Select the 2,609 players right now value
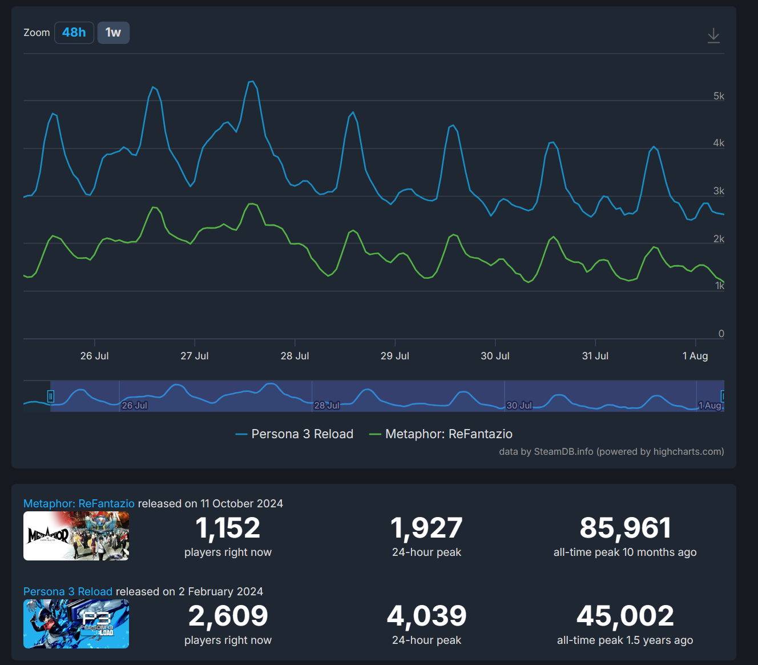Viewport: 758px width, 665px height. pos(228,616)
